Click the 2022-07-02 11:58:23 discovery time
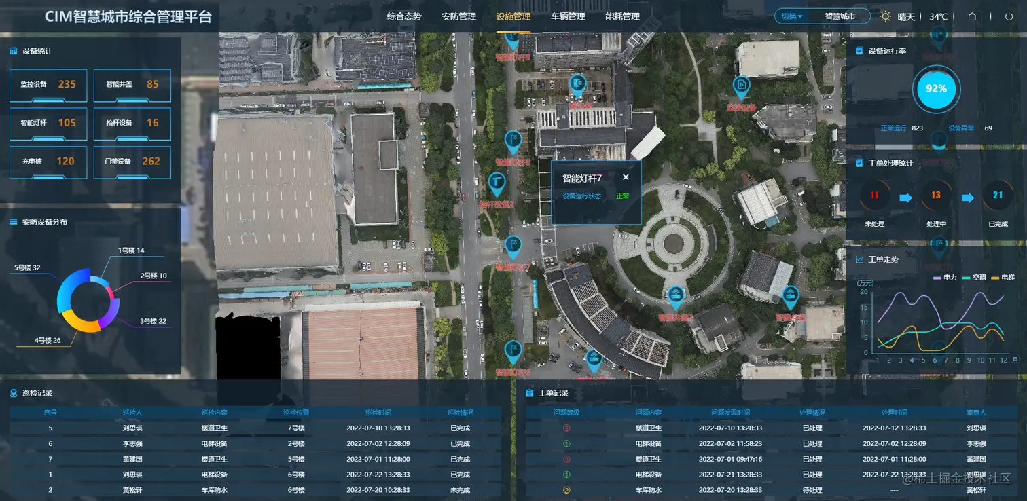Viewport: 1027px width, 501px height. pyautogui.click(x=730, y=444)
